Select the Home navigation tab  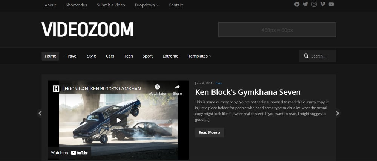[51, 56]
